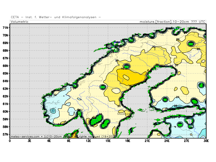
Task: Click the Stockholm city label on map
Action: point(124,114)
